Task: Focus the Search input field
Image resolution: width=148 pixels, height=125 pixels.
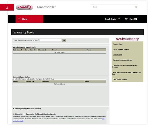Action: coord(114,7)
